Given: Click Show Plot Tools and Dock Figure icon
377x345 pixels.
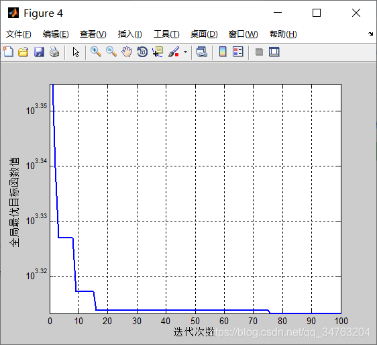Looking at the screenshot, I should pyautogui.click(x=274, y=52).
